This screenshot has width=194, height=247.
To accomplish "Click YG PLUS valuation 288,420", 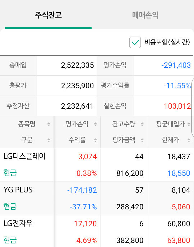I will tap(130, 207).
